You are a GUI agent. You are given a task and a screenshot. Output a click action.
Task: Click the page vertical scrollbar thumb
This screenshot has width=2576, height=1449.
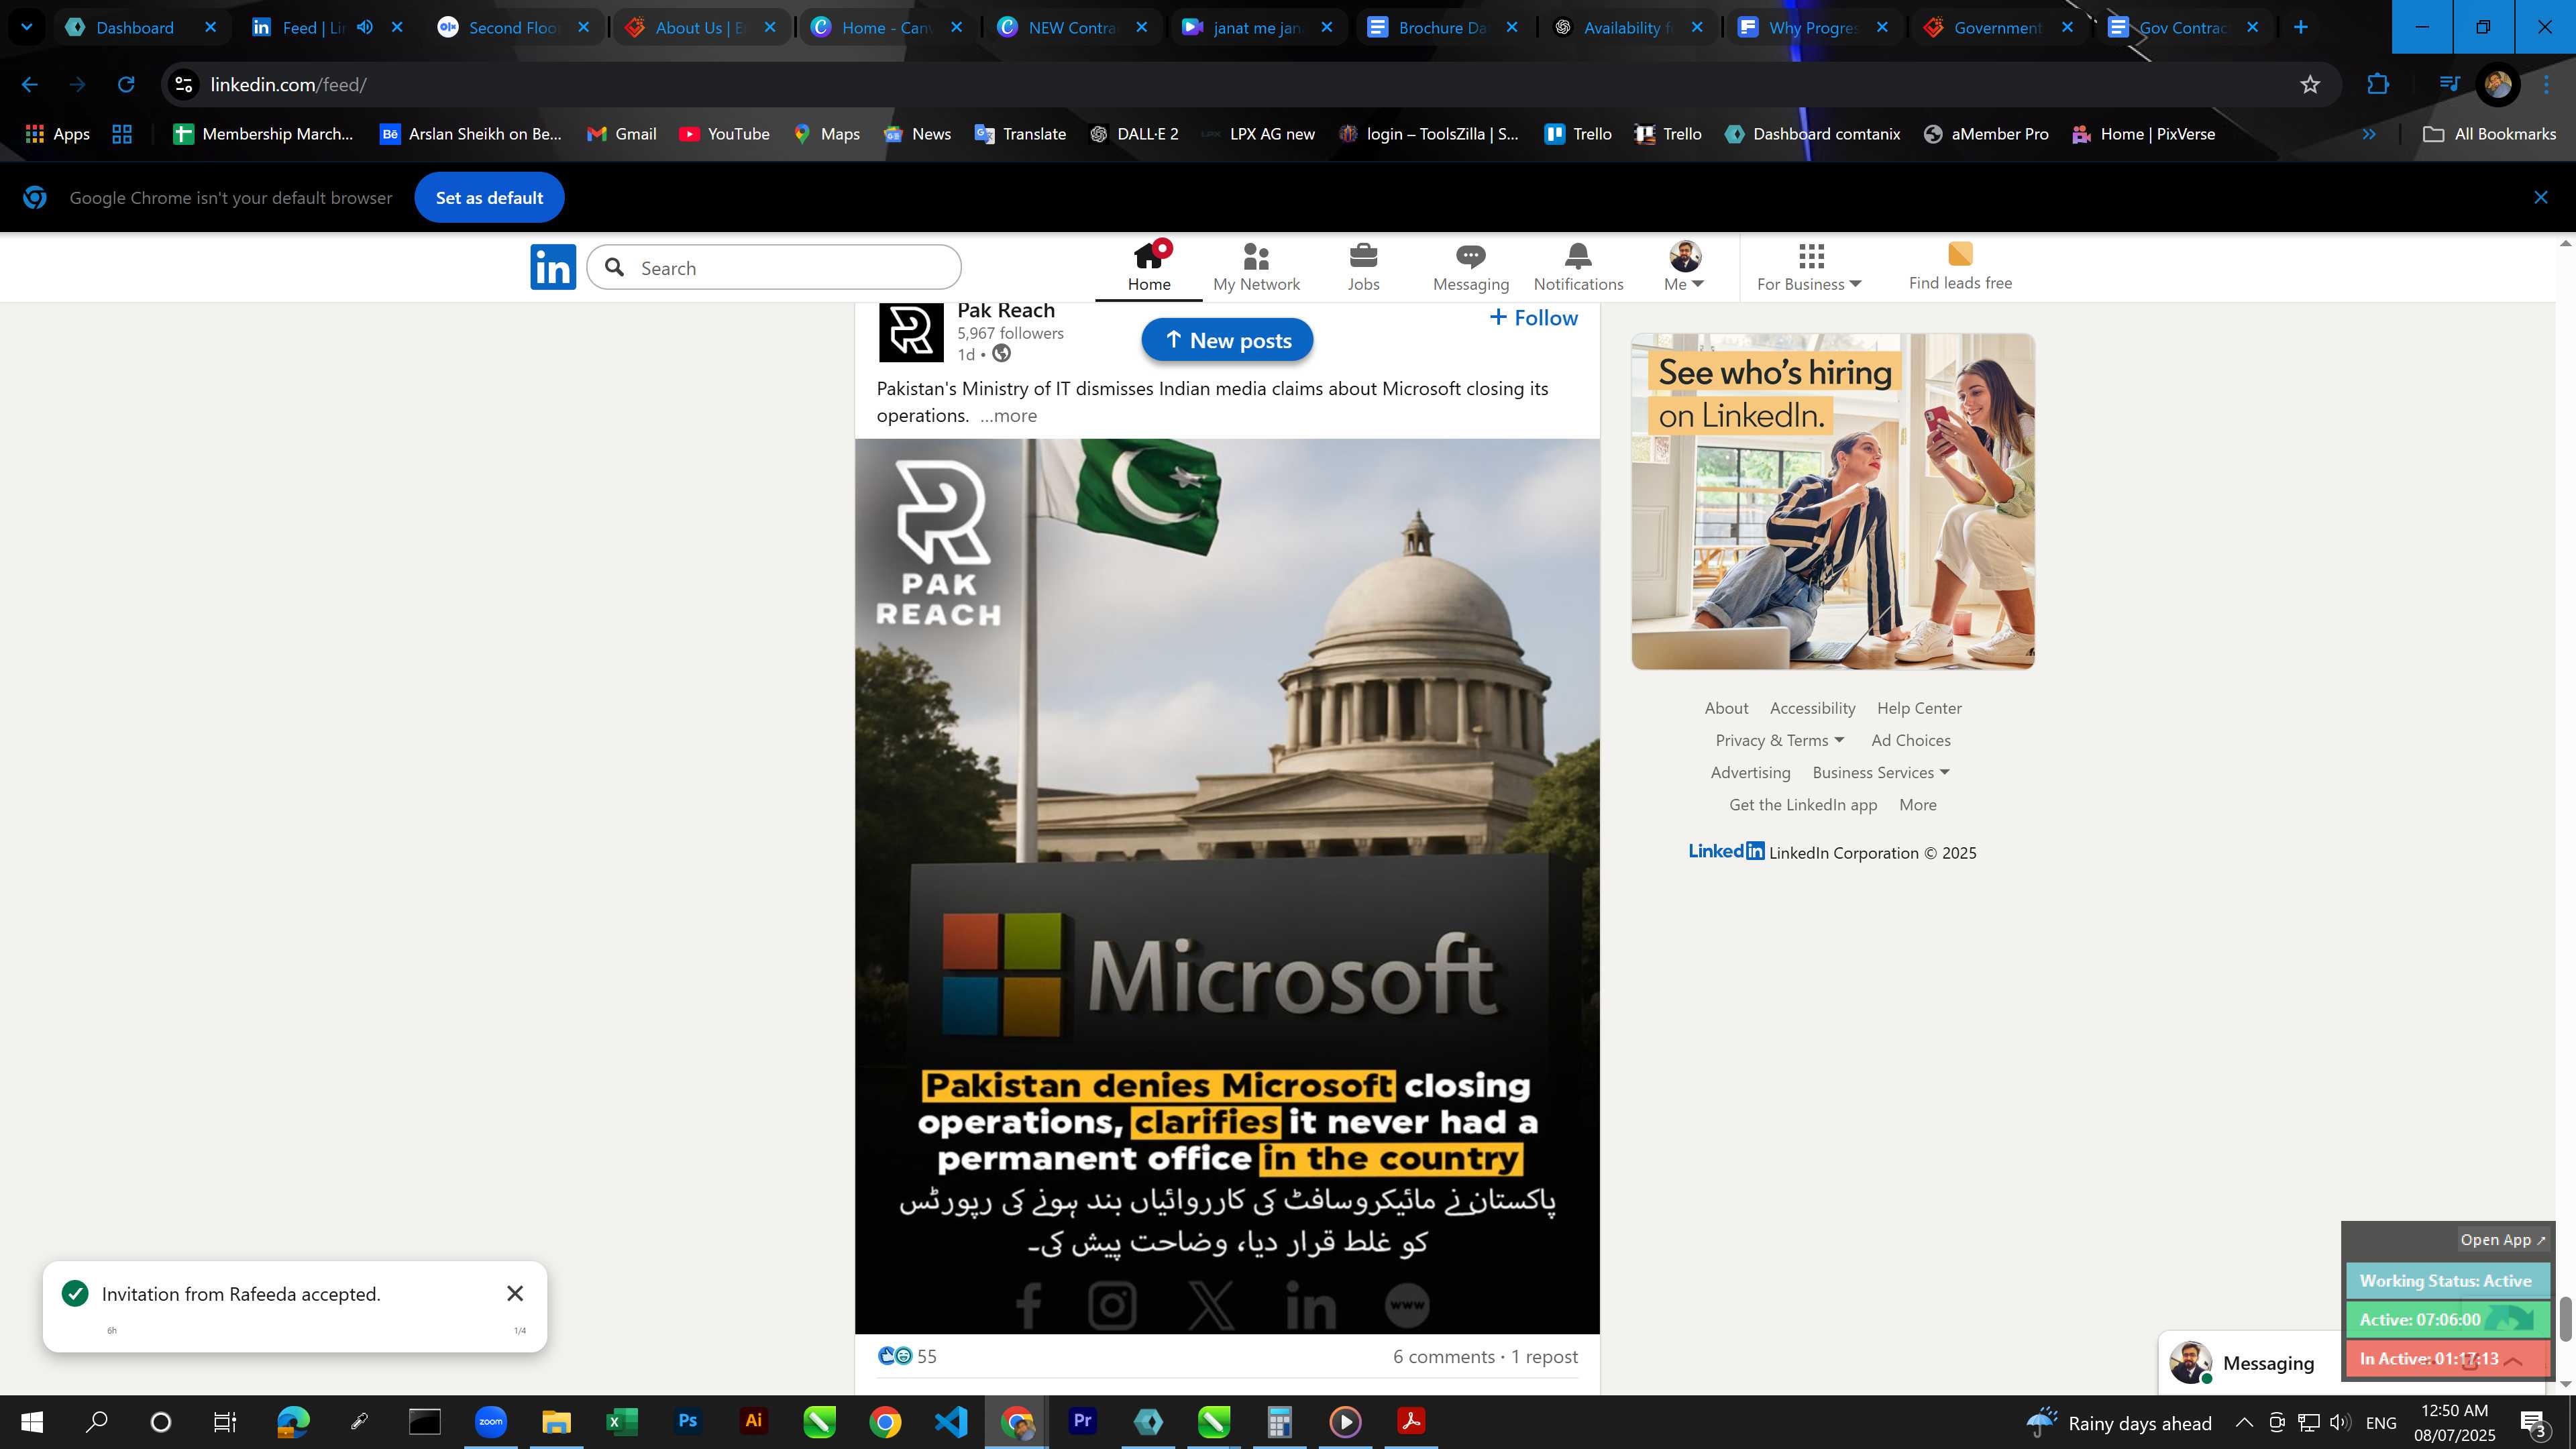pos(2565,1319)
